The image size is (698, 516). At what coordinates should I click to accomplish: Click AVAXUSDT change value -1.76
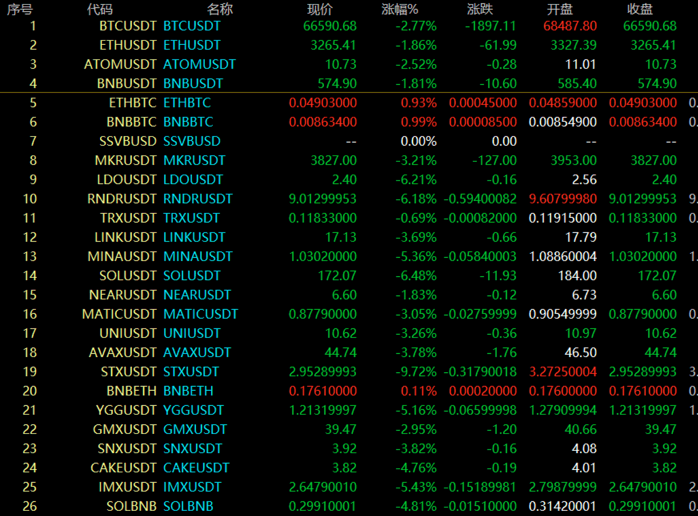(x=501, y=352)
